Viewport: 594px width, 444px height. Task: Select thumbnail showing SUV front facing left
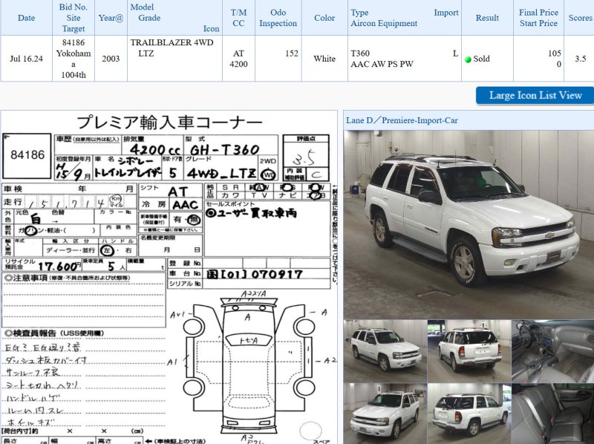point(384,414)
